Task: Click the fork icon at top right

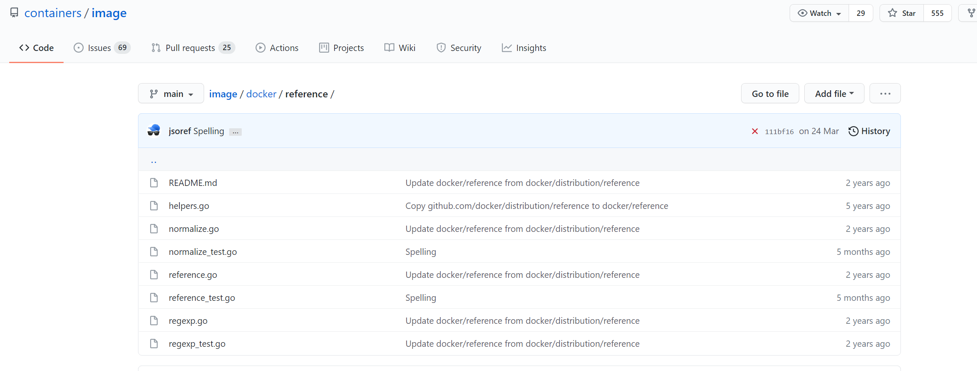Action: (x=972, y=13)
